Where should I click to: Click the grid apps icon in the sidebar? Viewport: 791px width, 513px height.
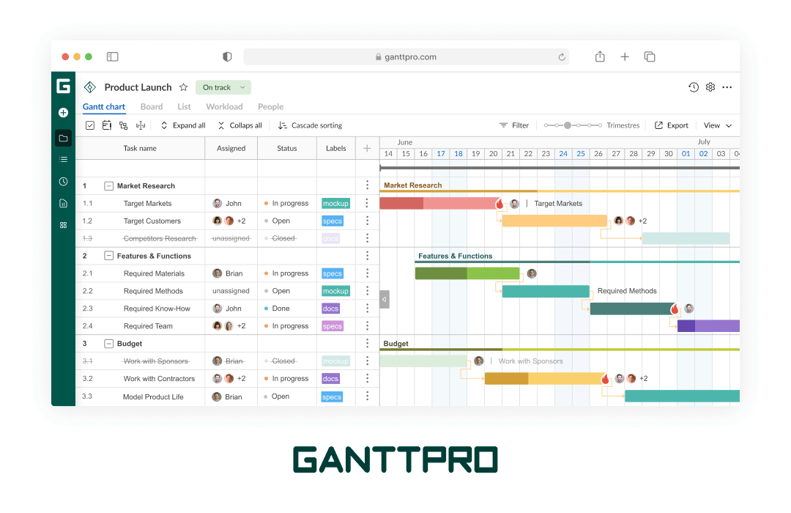pyautogui.click(x=63, y=225)
